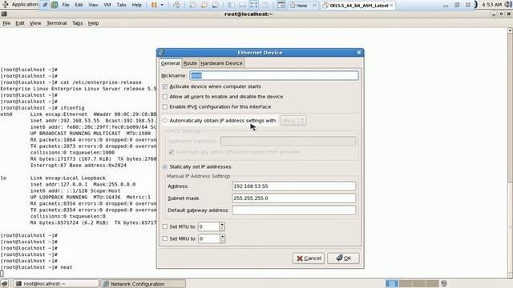Click the enter full screen toolbar icon
Image resolution: width=513 pixels, height=288 pixels.
click(254, 5)
